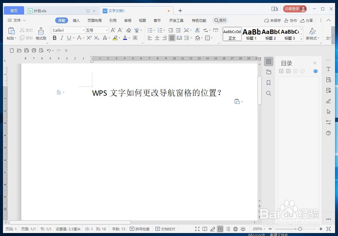Image resolution: width=338 pixels, height=236 pixels.
Task: Toggle Bold formatting
Action: click(55, 38)
